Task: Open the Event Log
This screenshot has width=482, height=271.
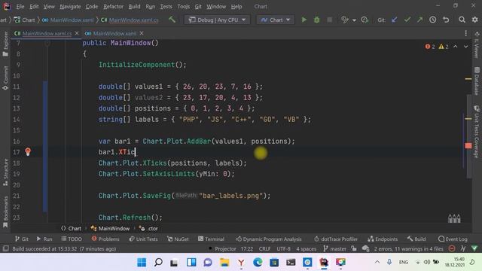Action: point(453,239)
